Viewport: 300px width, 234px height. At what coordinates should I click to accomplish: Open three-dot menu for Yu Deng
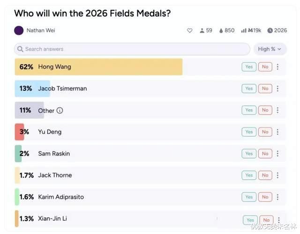coord(277,132)
